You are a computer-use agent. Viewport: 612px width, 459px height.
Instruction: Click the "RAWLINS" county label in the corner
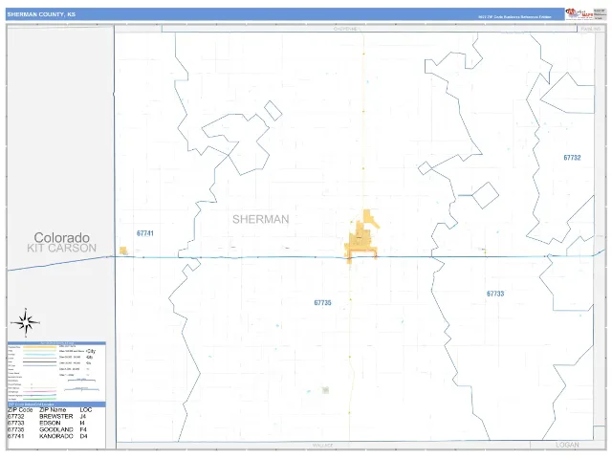pyautogui.click(x=591, y=29)
